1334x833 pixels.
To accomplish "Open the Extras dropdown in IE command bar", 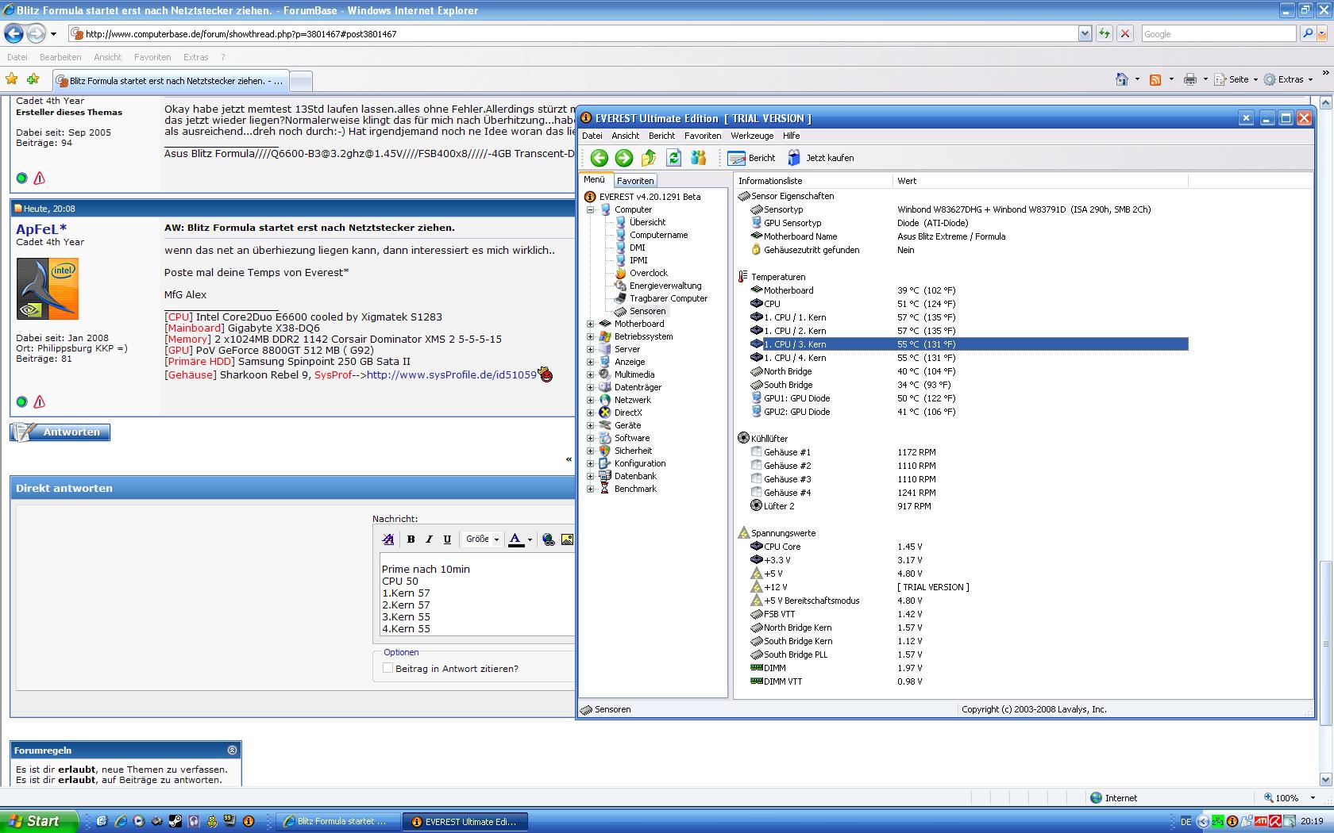I will click(1289, 79).
